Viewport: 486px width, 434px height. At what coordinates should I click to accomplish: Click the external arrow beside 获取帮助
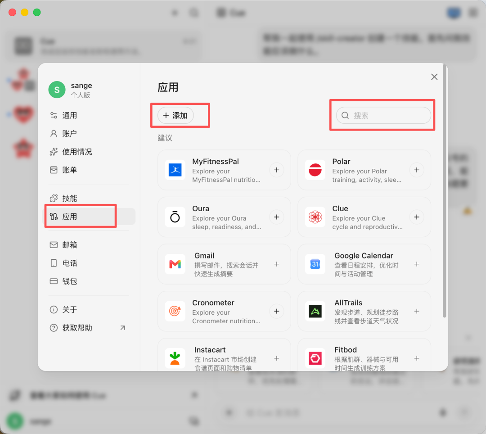[123, 328]
